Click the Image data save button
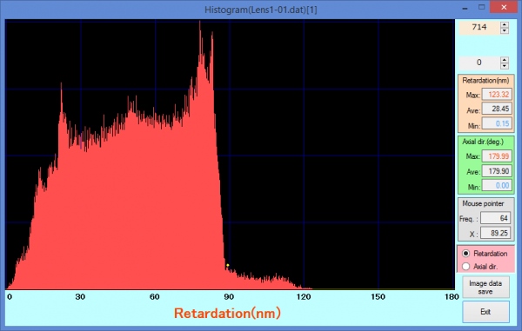Image resolution: width=522 pixels, height=331 pixels. [x=485, y=288]
